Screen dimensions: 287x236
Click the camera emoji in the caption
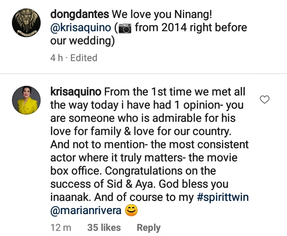click(x=124, y=28)
